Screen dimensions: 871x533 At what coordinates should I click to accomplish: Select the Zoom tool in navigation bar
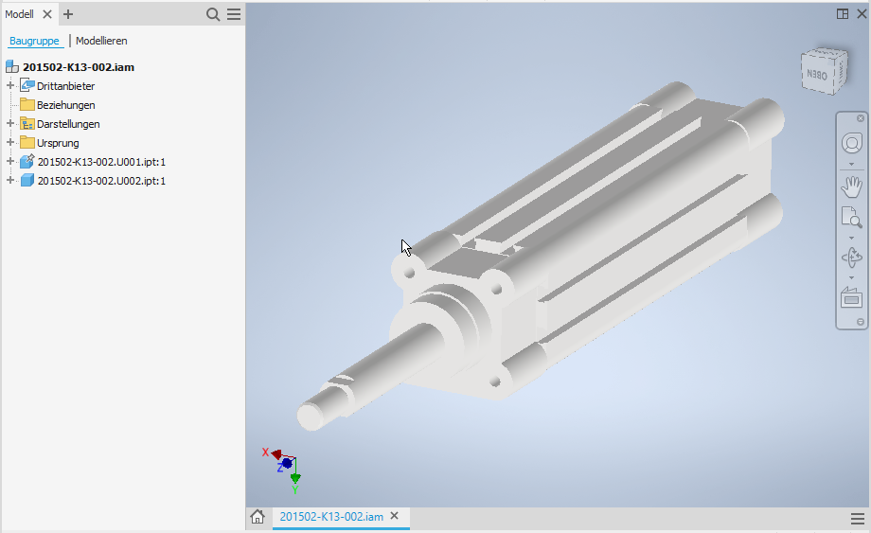[851, 219]
